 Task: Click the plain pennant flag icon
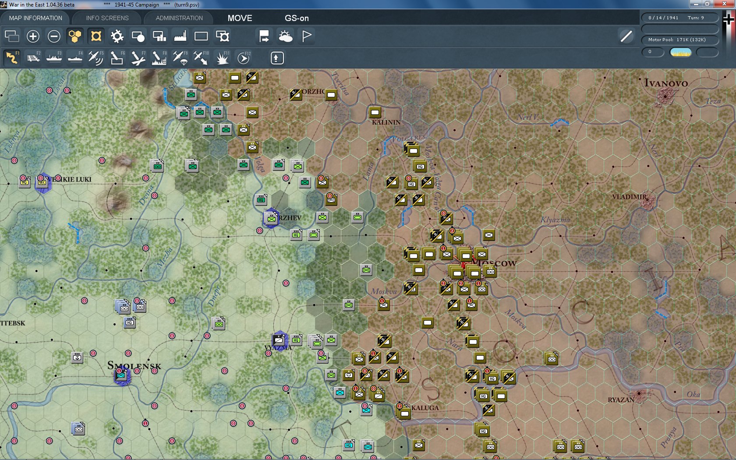306,36
